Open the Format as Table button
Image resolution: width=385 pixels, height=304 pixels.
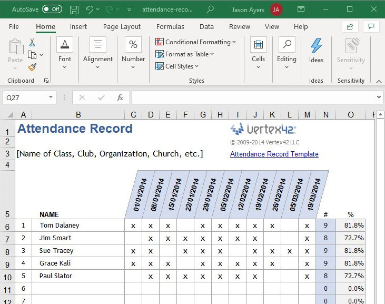coord(184,54)
